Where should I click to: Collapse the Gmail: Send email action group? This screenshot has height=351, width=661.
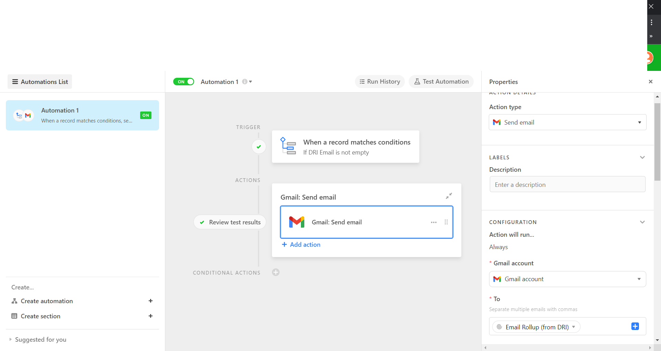pyautogui.click(x=449, y=196)
